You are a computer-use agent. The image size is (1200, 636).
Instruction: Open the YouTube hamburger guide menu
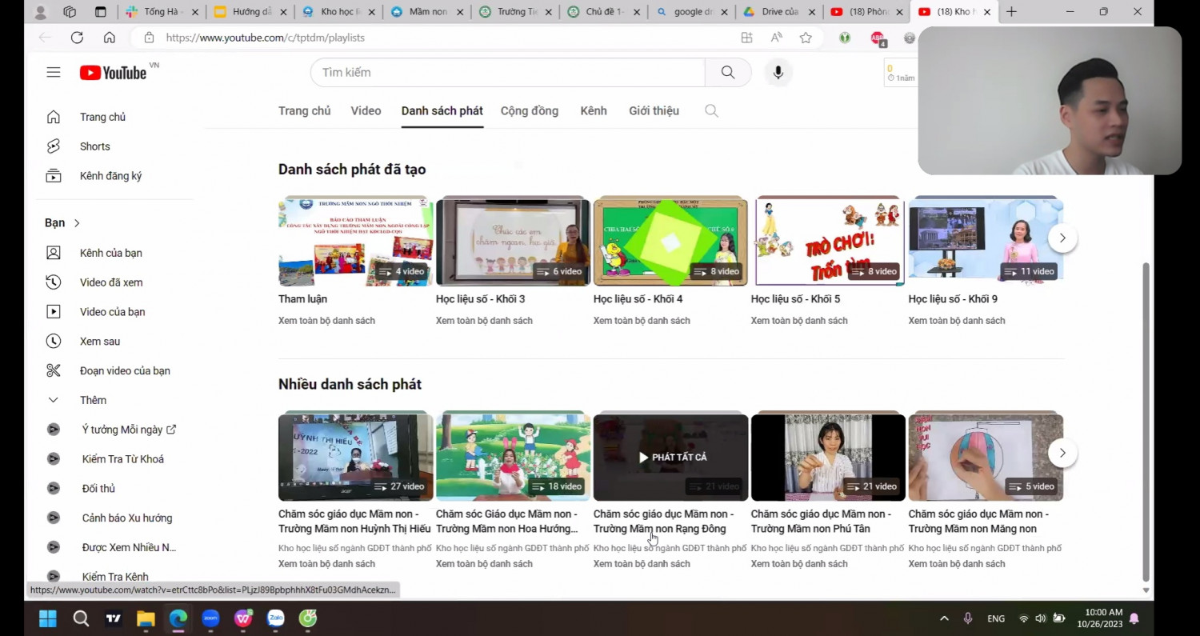pyautogui.click(x=54, y=72)
